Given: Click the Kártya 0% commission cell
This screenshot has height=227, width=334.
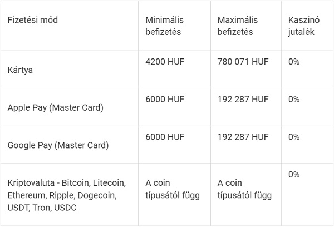Looking at the screenshot, I should pos(294,62).
